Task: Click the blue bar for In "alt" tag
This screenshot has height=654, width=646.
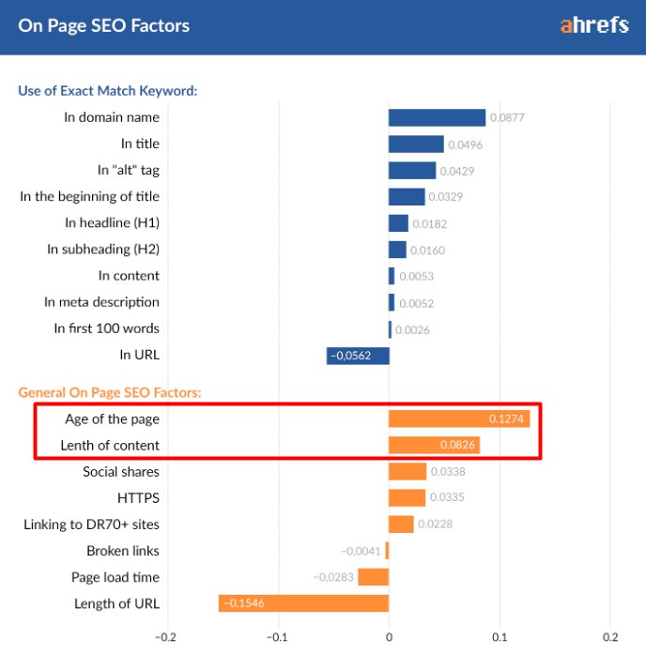Action: coord(412,171)
